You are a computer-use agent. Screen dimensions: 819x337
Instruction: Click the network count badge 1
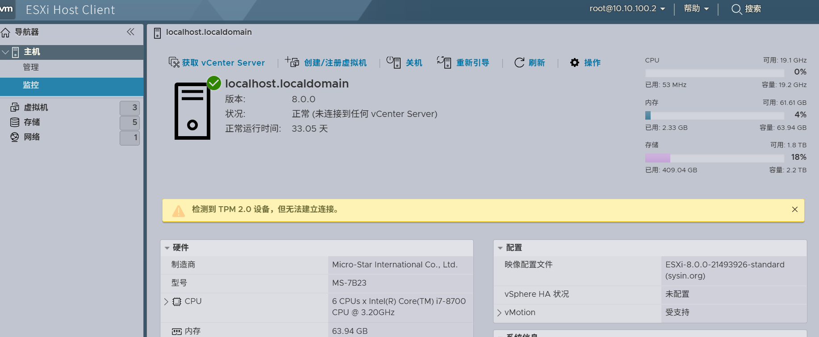[x=130, y=137]
